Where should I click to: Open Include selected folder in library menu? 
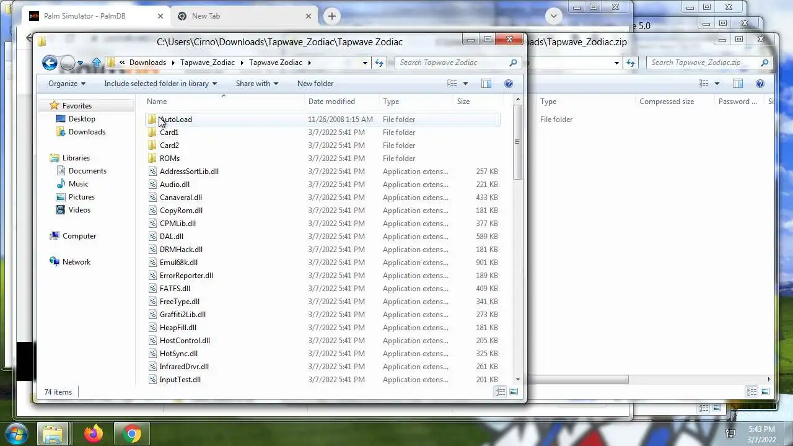click(160, 84)
